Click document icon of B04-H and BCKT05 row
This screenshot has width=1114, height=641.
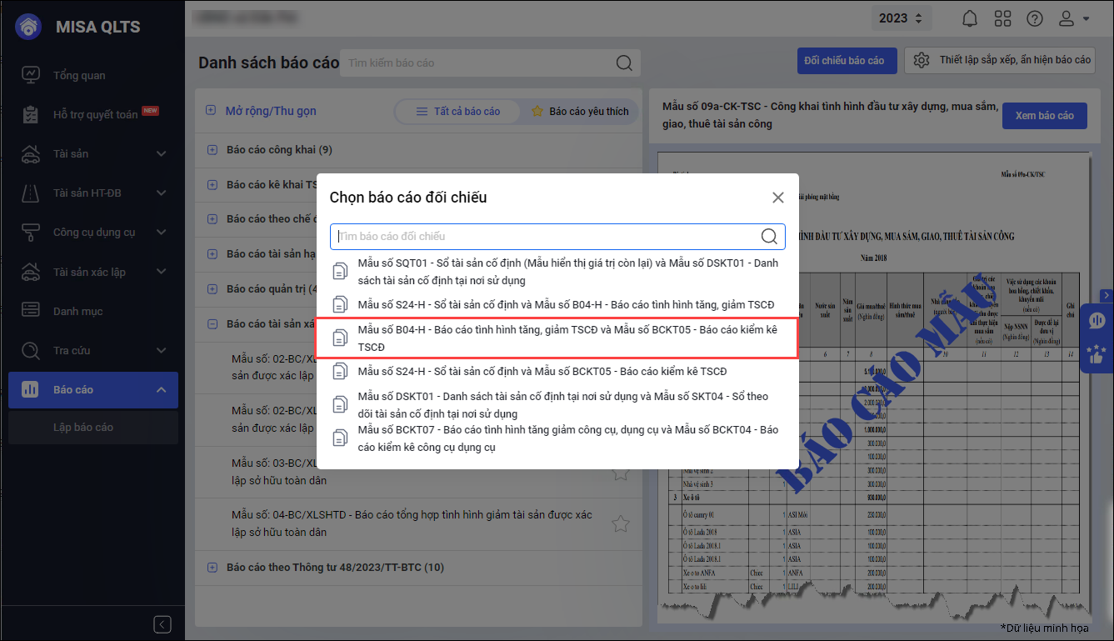[340, 338]
